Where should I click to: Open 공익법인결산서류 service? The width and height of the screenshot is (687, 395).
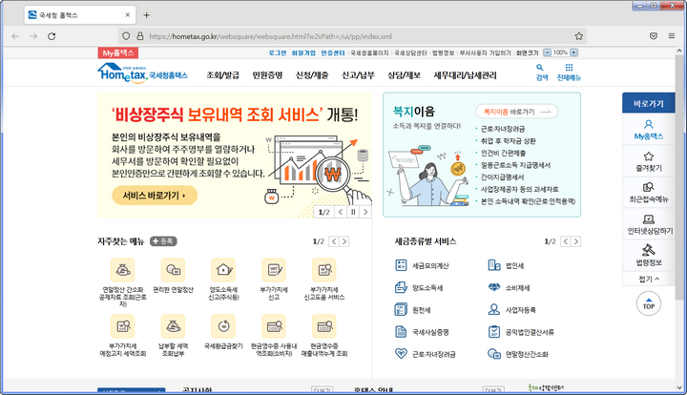tap(521, 332)
